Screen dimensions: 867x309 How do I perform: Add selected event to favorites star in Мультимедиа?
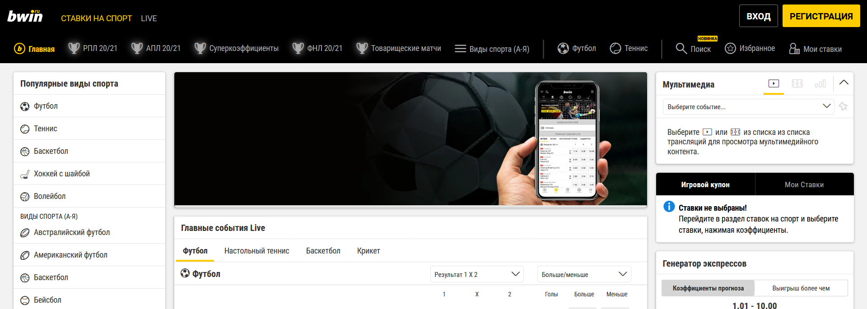tap(843, 106)
